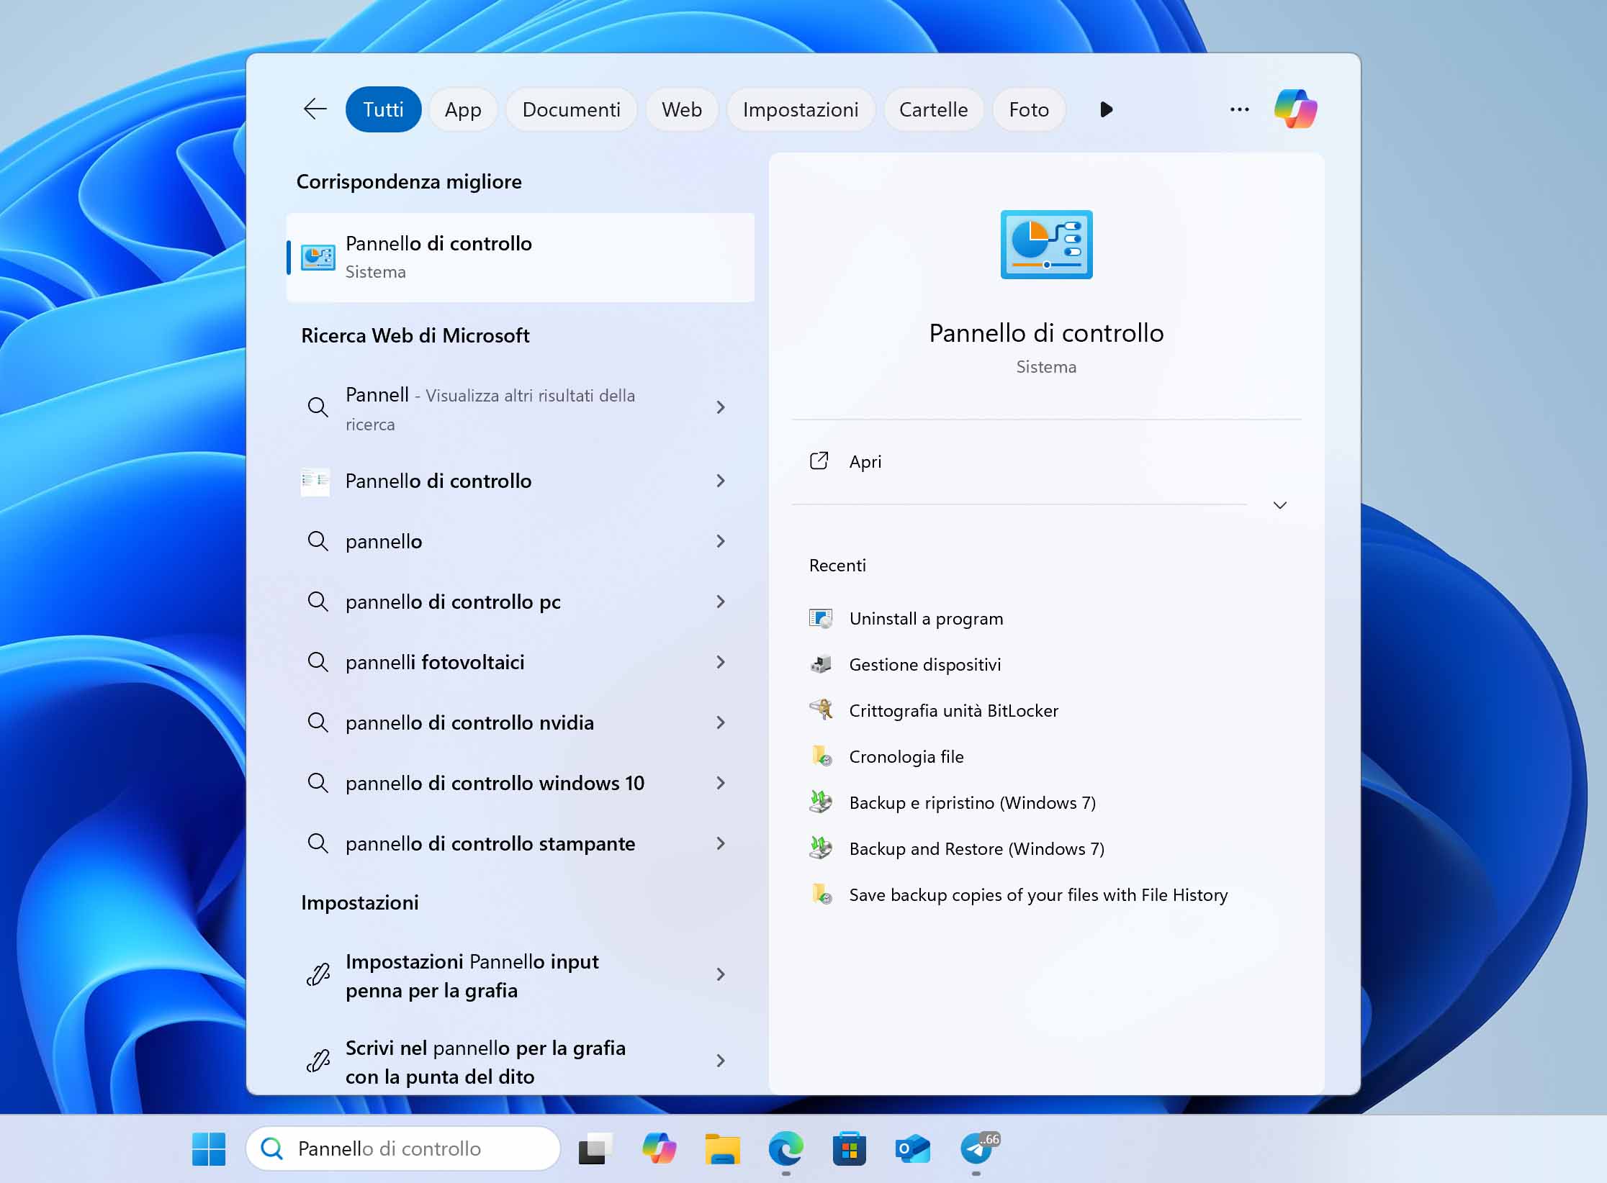Click the Cronologia file folder icon
Screen dimensions: 1607x1183
(821, 756)
